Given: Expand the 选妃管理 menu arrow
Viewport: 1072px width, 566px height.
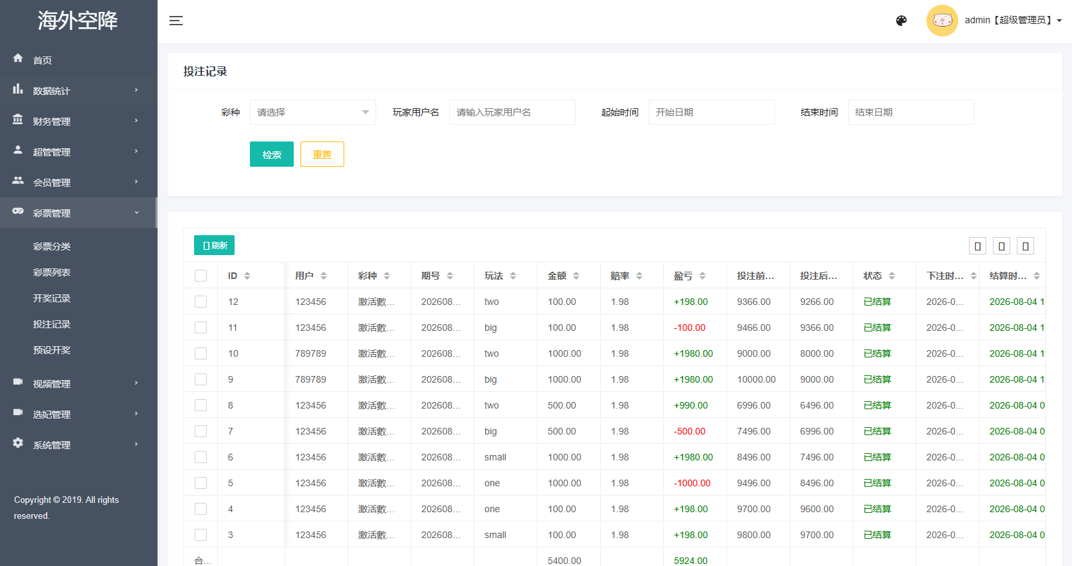Looking at the screenshot, I should coord(136,414).
